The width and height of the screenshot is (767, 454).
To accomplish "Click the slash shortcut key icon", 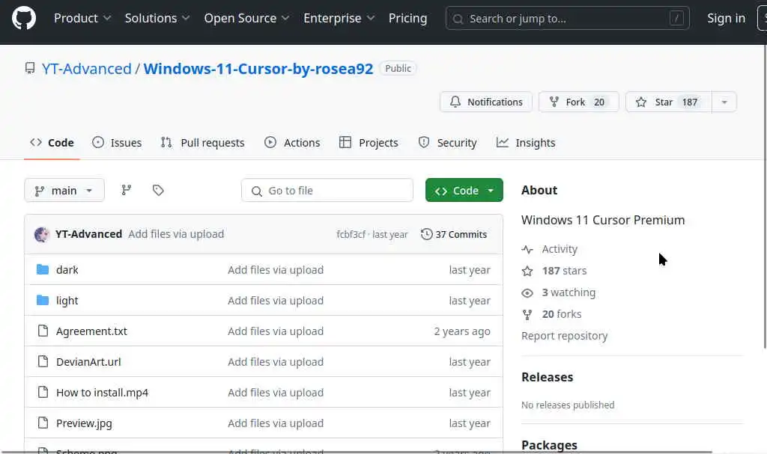I will tap(676, 19).
